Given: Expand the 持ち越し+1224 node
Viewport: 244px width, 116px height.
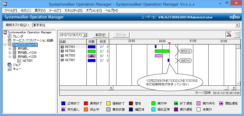Looking at the screenshot, I should point(10,53).
